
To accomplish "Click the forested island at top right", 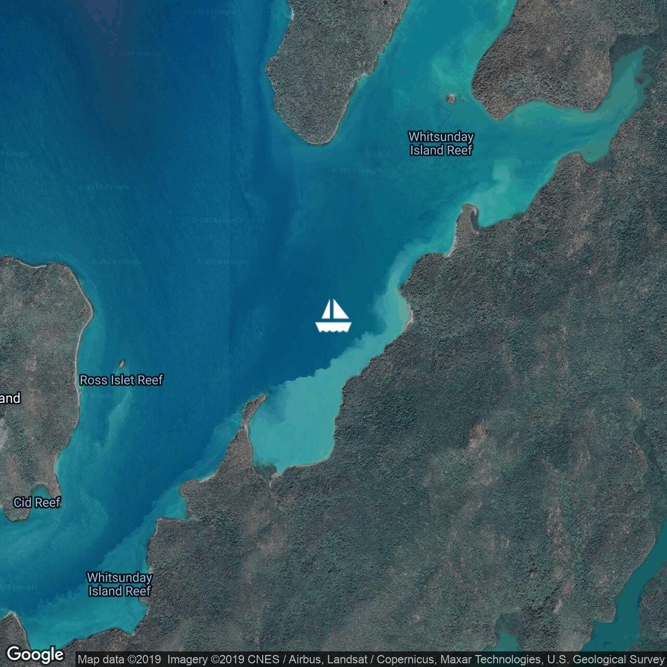I will [542, 57].
